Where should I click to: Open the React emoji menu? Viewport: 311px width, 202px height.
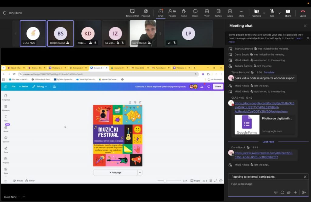(195, 13)
